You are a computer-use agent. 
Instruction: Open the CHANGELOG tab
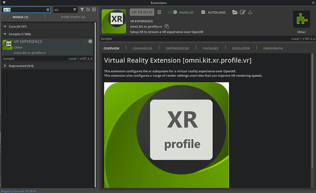point(142,48)
